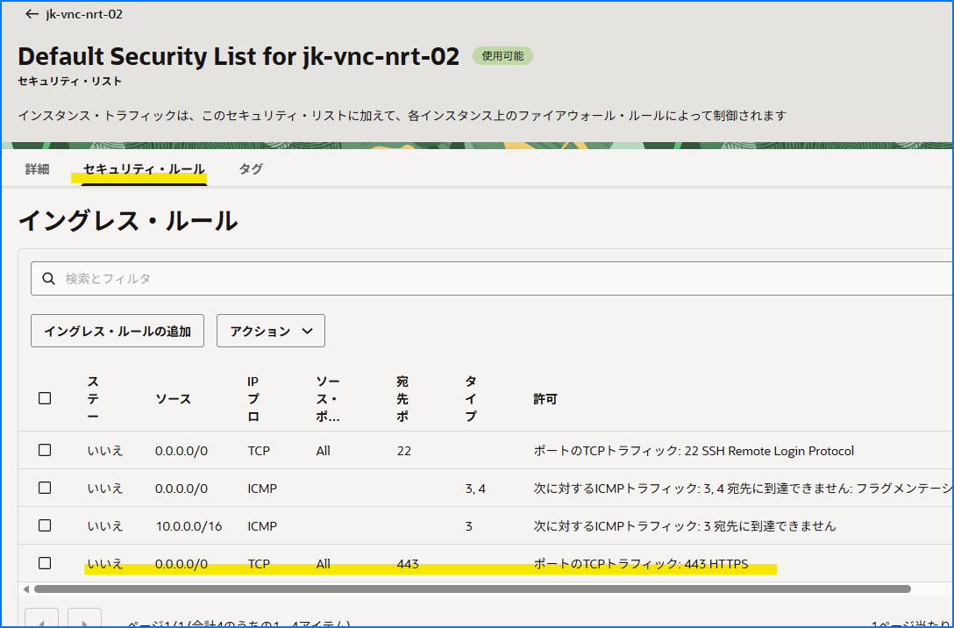Screen dimensions: 954x628
Task: Click the destination port 443 cell
Action: tap(407, 564)
